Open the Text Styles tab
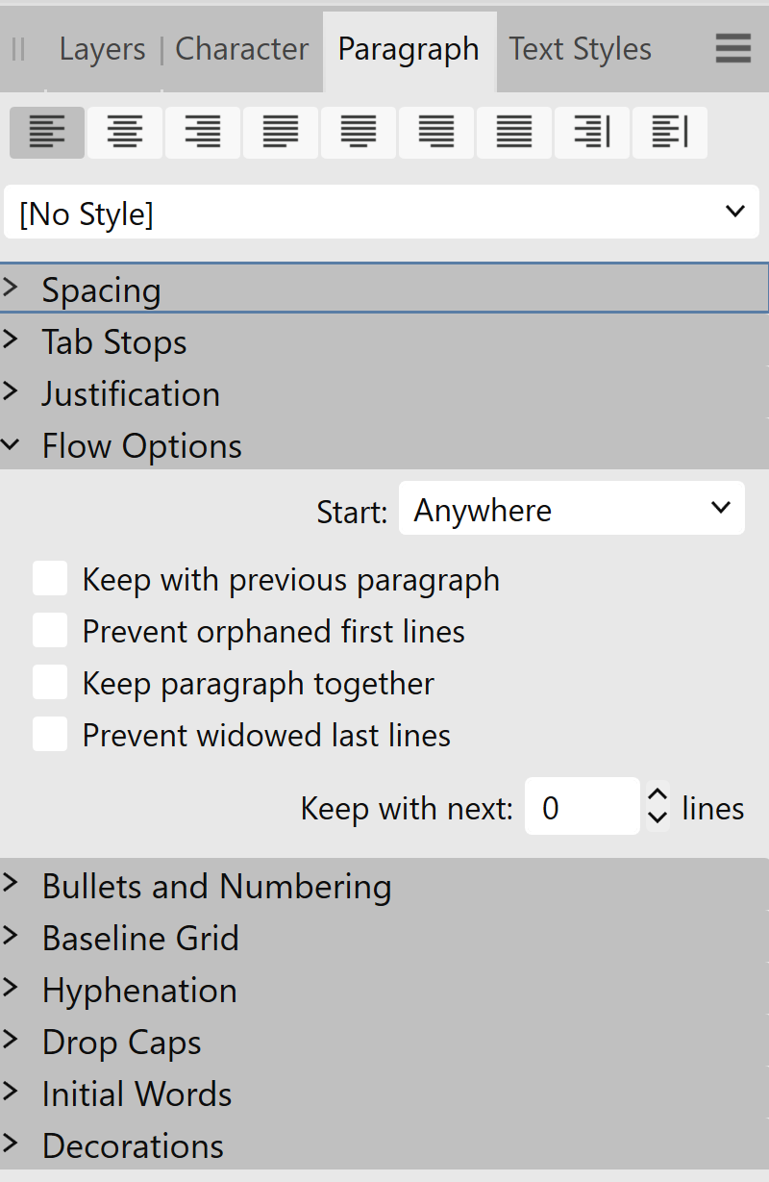Screen dimensions: 769x1182 580,48
